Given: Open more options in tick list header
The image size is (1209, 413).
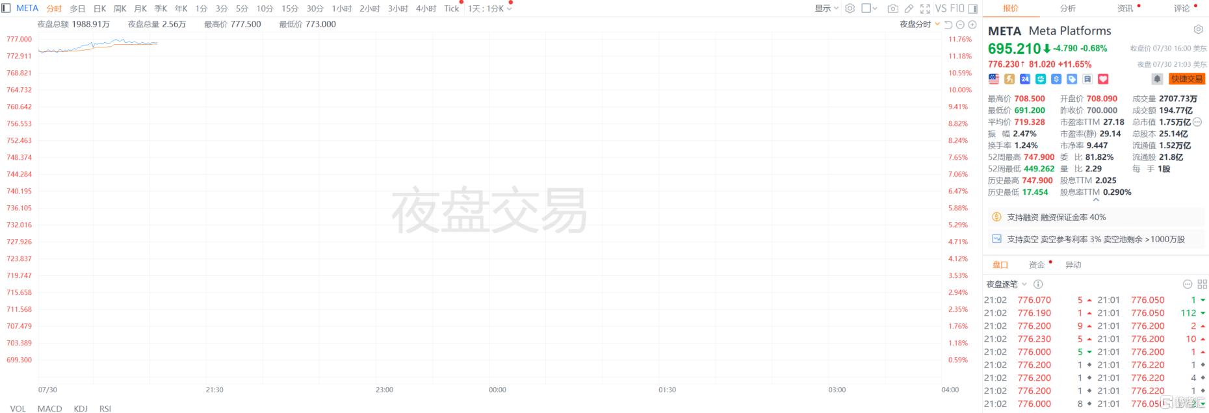Looking at the screenshot, I should [1187, 284].
